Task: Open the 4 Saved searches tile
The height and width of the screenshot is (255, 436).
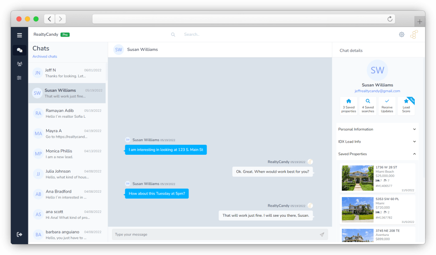Action: [368, 106]
